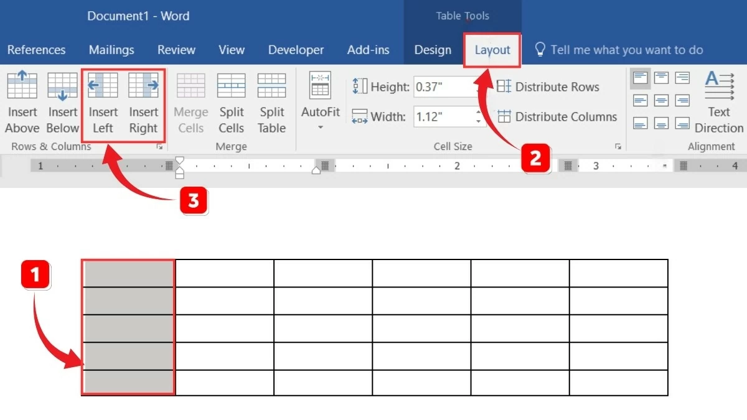The image size is (747, 420).
Task: Insert a column to the right
Action: [143, 103]
